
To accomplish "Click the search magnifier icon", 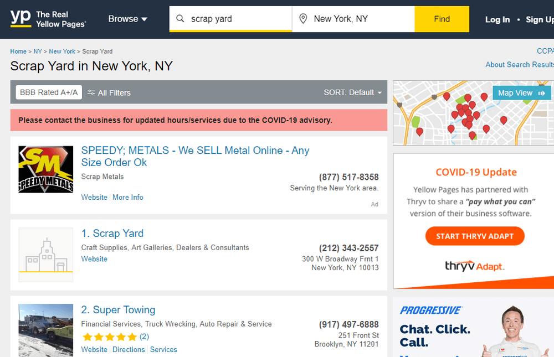I will click(180, 18).
